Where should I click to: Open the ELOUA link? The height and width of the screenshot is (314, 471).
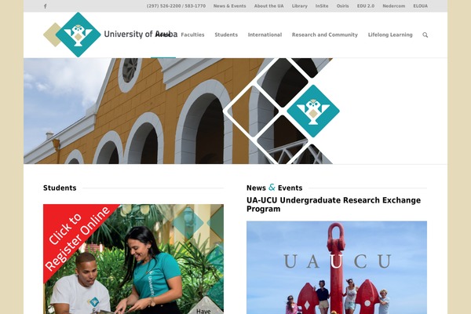420,6
